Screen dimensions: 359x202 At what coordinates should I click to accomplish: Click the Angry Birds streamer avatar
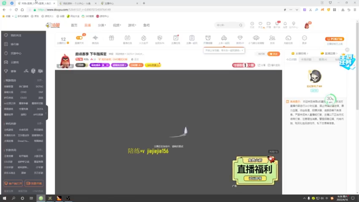click(65, 60)
